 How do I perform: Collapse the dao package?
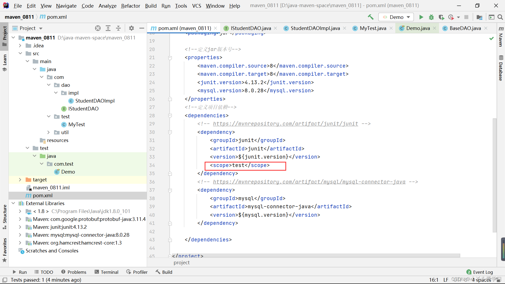point(49,85)
